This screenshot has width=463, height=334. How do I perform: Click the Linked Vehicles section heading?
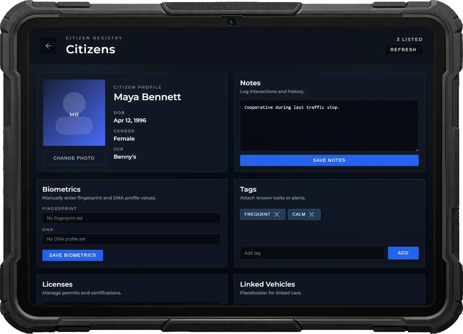(x=267, y=284)
